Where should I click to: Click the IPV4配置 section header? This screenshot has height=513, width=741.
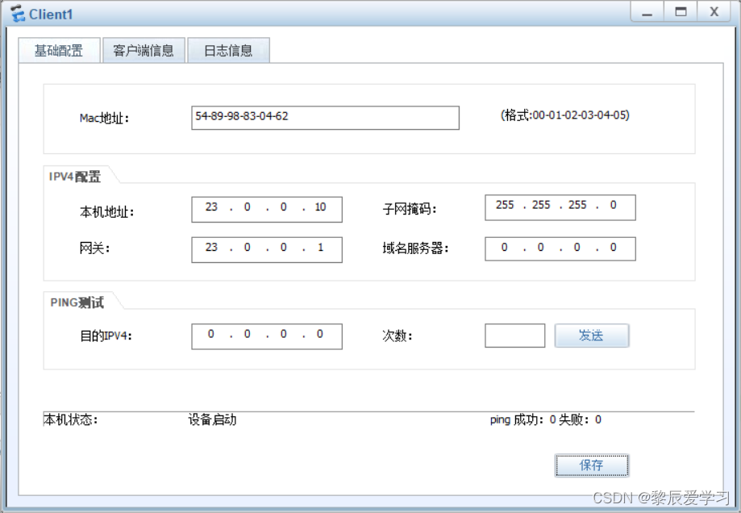pyautogui.click(x=75, y=177)
